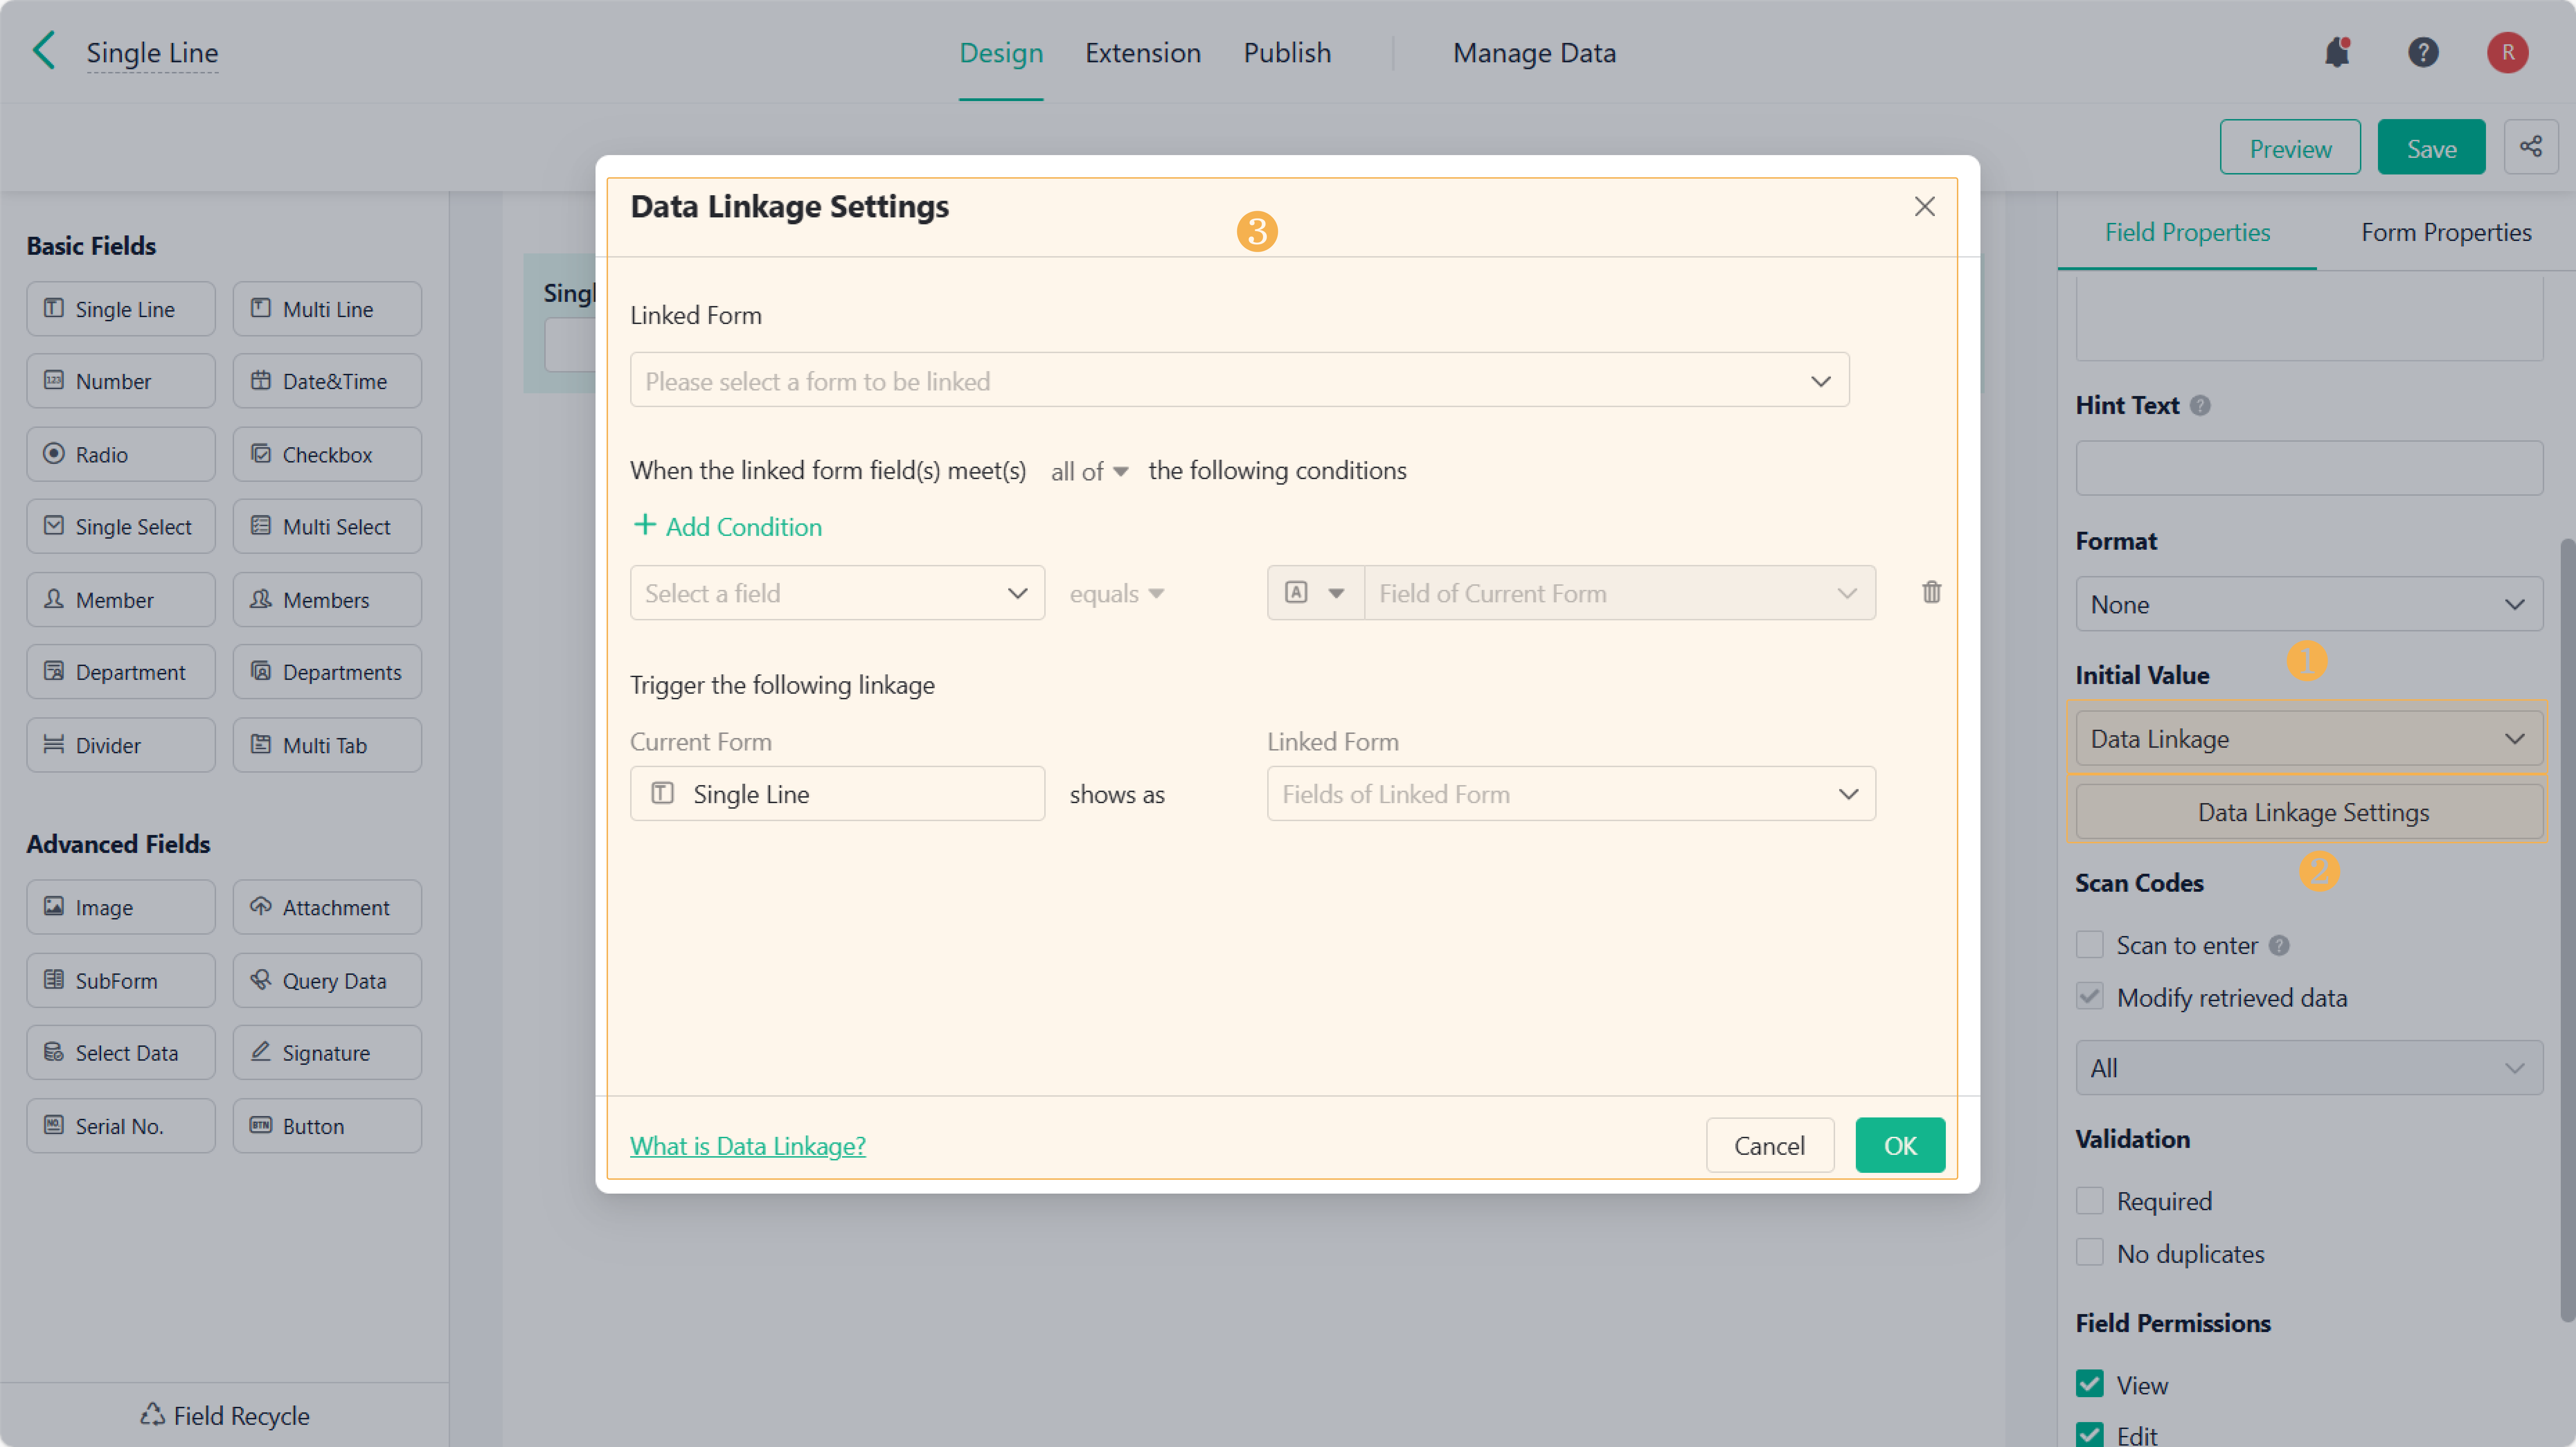Open the Manage Data tab

[1534, 53]
